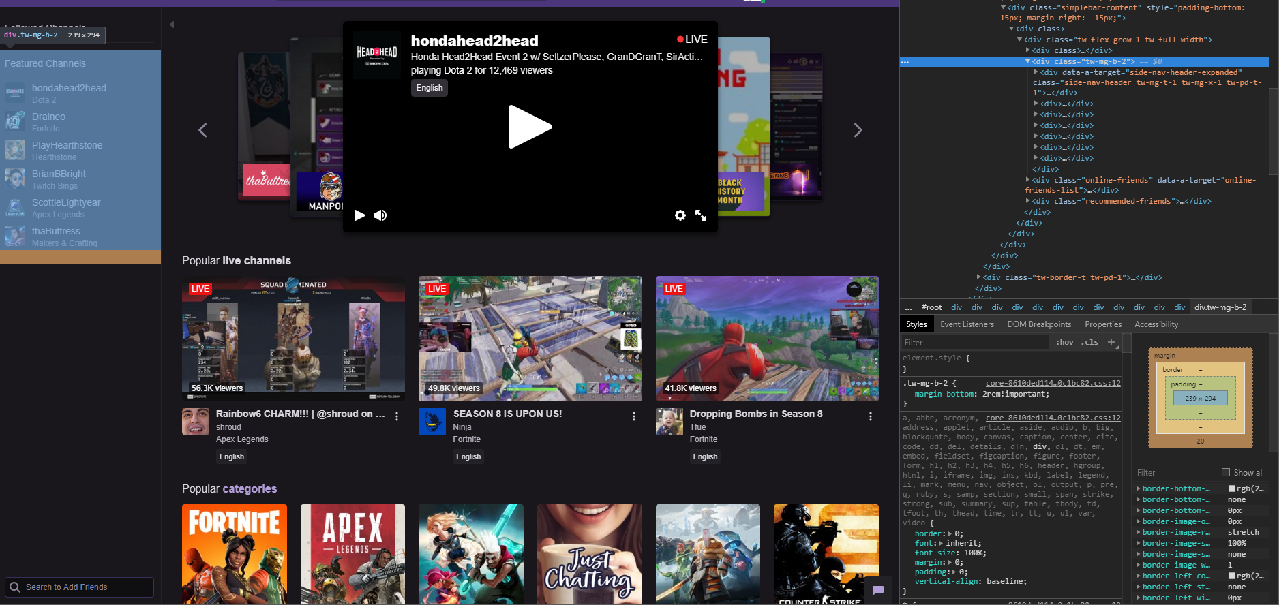
Task: Open core CSS source link for .tw-mg-b-2
Action: click(1053, 383)
